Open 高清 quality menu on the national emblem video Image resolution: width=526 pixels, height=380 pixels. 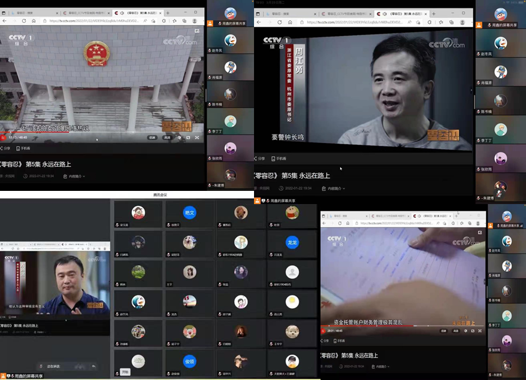pyautogui.click(x=167, y=137)
